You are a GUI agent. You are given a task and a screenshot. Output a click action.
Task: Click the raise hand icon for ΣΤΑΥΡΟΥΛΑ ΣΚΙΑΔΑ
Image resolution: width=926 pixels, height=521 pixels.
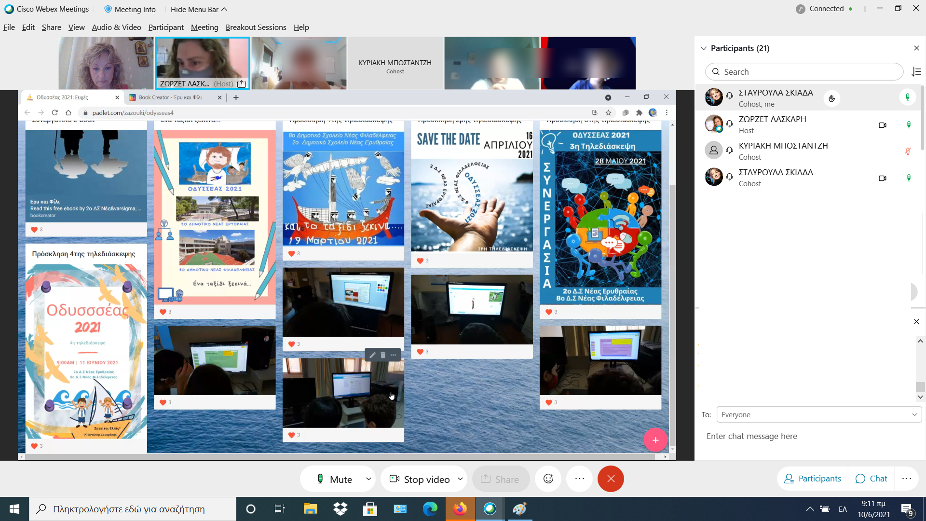point(831,98)
